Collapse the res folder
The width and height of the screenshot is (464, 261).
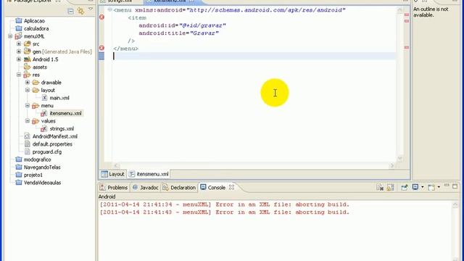tap(19, 75)
